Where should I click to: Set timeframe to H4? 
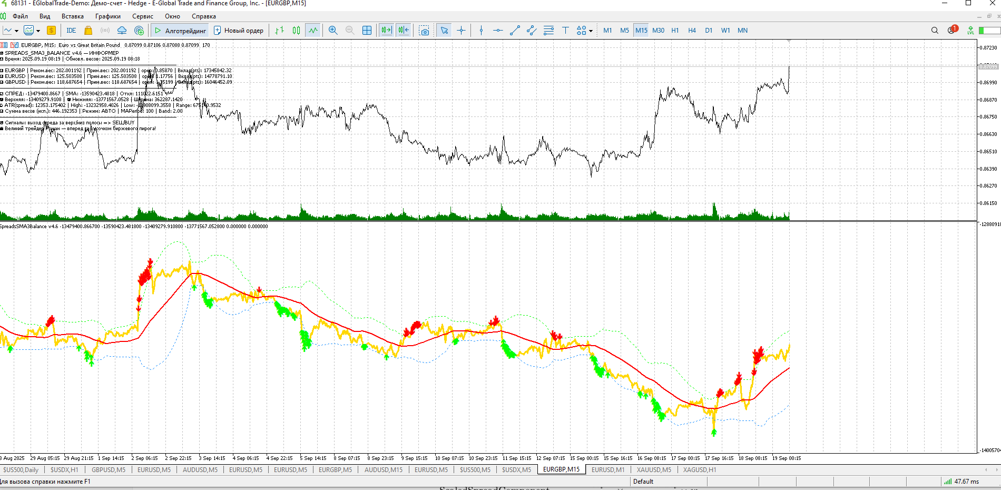click(x=692, y=31)
